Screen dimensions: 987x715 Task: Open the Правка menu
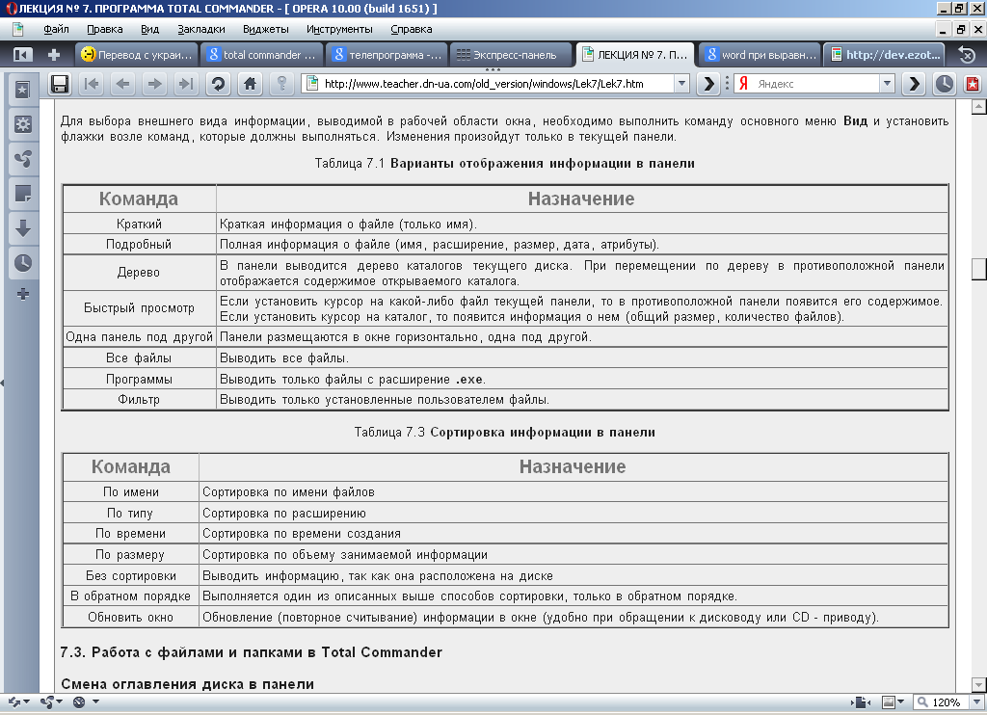click(104, 29)
